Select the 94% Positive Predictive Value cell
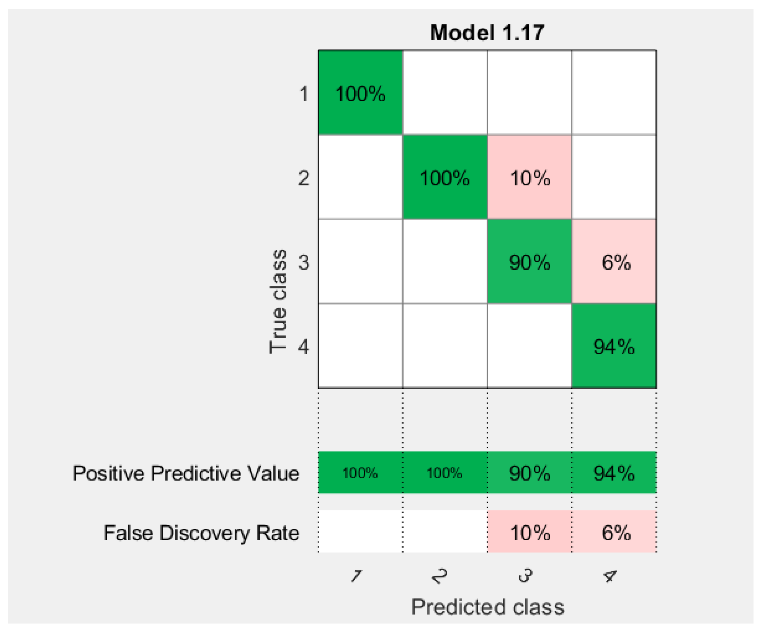The width and height of the screenshot is (763, 631). tap(614, 473)
